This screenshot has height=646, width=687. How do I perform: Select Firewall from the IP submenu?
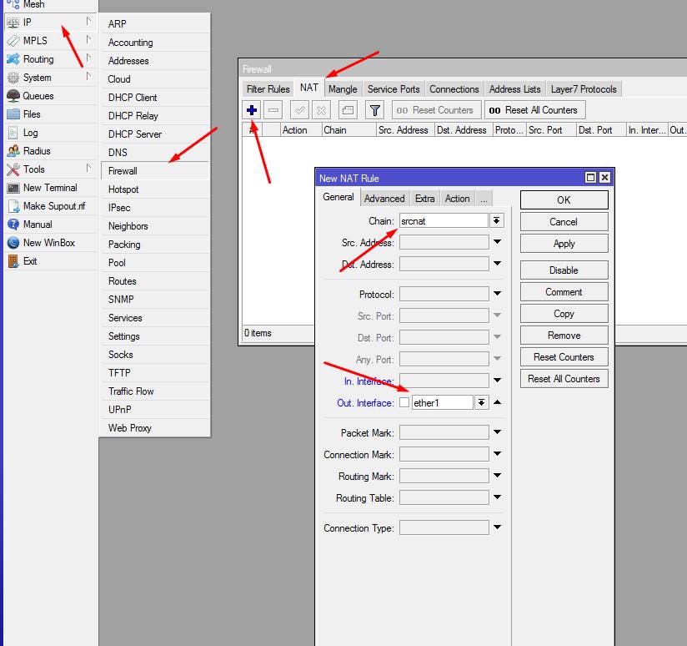[x=123, y=171]
